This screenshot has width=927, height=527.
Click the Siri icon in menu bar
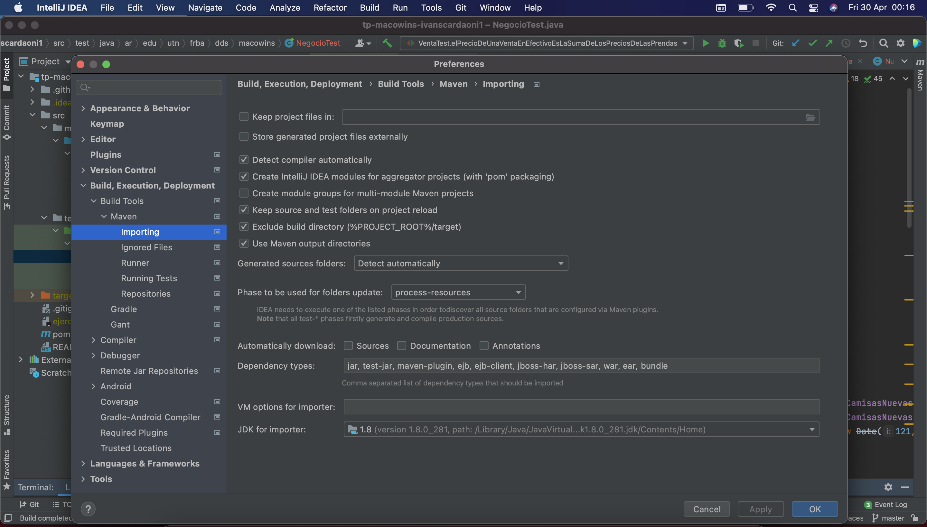point(834,8)
